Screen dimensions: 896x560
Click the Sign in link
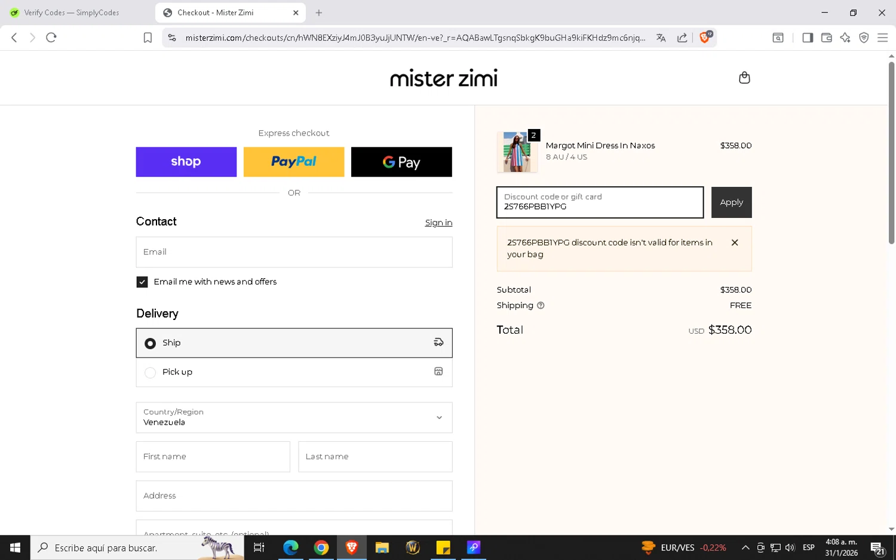point(438,223)
